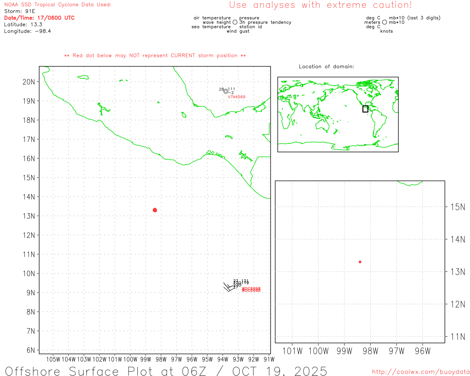
Task: Click the red storm dot on the main map
Action: click(155, 210)
